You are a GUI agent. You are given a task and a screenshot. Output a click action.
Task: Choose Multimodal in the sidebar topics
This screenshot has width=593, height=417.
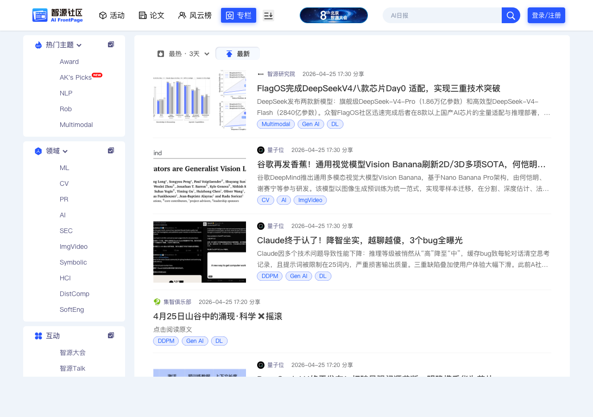click(x=76, y=125)
